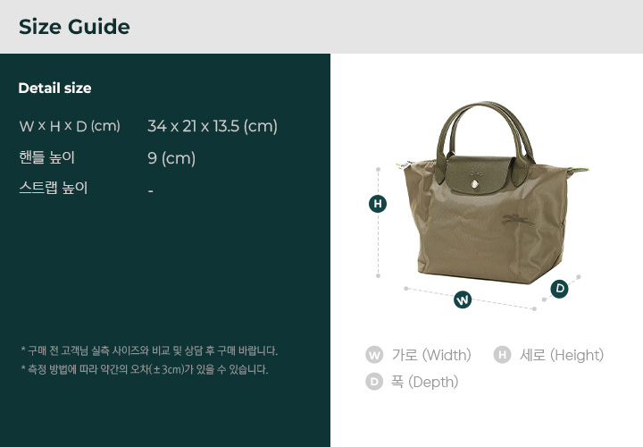643x447 pixels.
Task: Click the horse logo on the bag
Action: click(517, 220)
